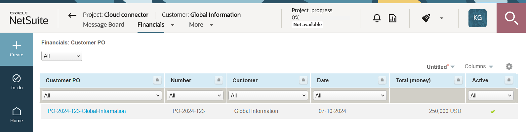Expand the More dropdown arrow
Image resolution: width=526 pixels, height=132 pixels.
click(212, 25)
